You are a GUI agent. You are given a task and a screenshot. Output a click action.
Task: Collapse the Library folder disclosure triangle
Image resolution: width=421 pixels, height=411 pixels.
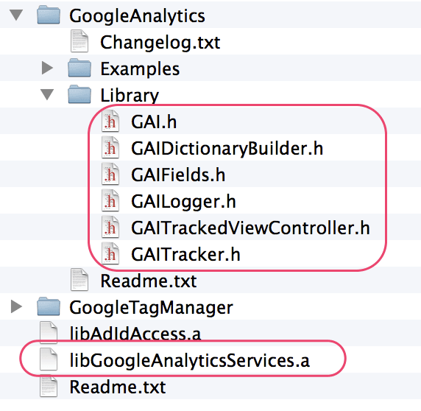(x=47, y=94)
